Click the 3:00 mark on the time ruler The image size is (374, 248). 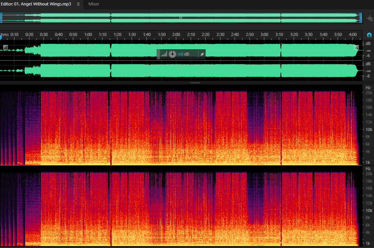click(x=264, y=34)
